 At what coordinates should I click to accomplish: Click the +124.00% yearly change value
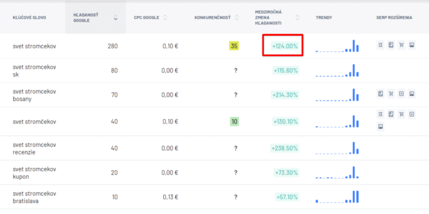(x=285, y=46)
